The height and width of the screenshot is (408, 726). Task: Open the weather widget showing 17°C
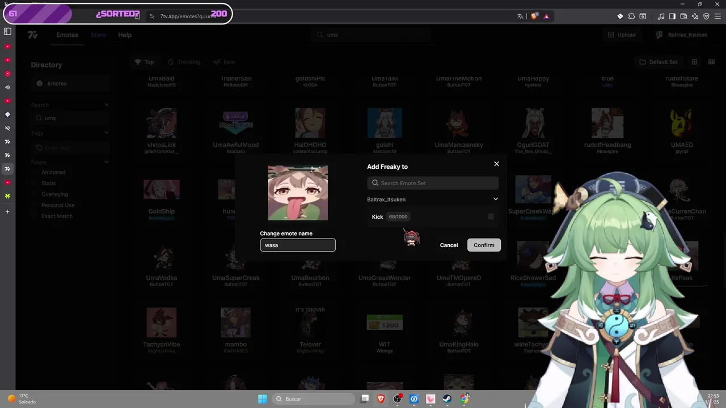click(22, 399)
